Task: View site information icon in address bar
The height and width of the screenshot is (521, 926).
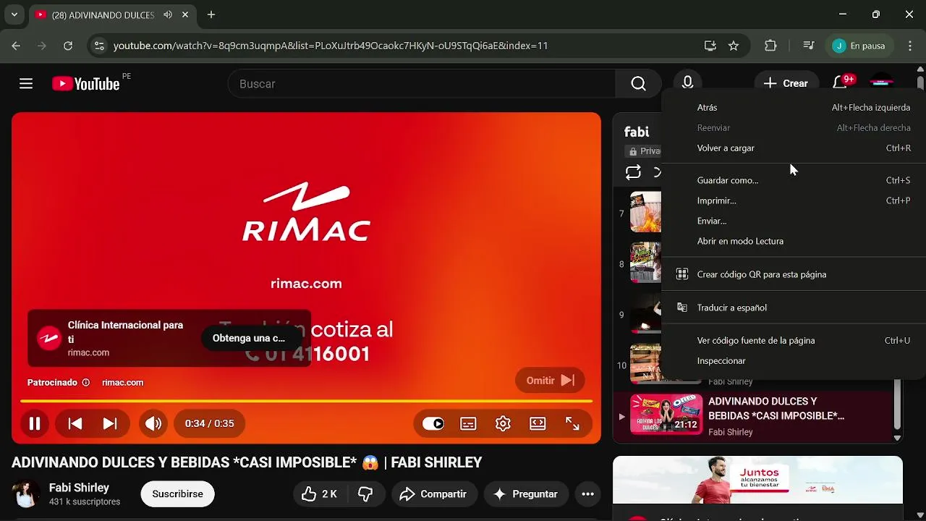Action: pos(99,46)
